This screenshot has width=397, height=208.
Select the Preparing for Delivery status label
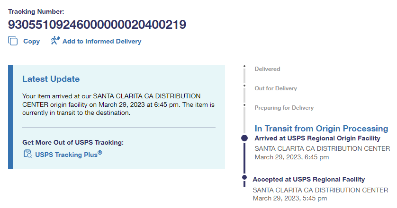coord(284,108)
